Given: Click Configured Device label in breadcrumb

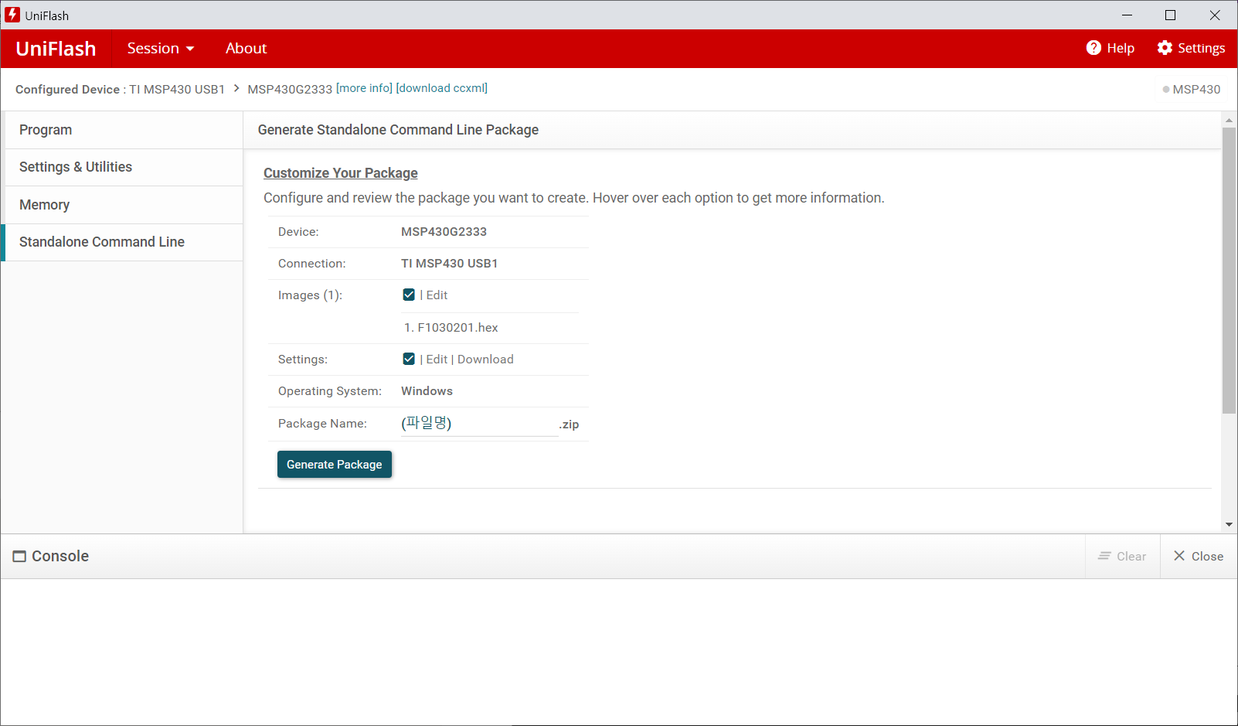Looking at the screenshot, I should [67, 90].
